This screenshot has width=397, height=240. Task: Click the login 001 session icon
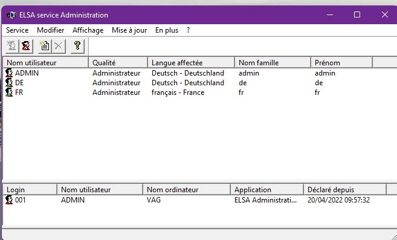(x=9, y=200)
